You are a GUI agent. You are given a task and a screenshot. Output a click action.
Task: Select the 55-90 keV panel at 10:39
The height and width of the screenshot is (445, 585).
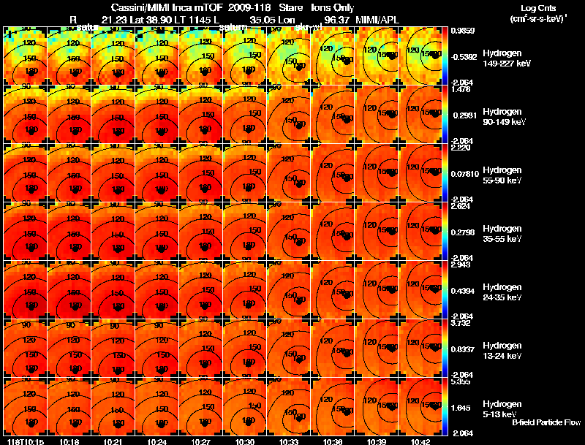point(377,173)
